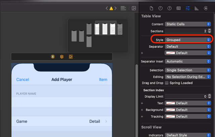
Task: Open the Connections inspector tab
Action: (206, 8)
